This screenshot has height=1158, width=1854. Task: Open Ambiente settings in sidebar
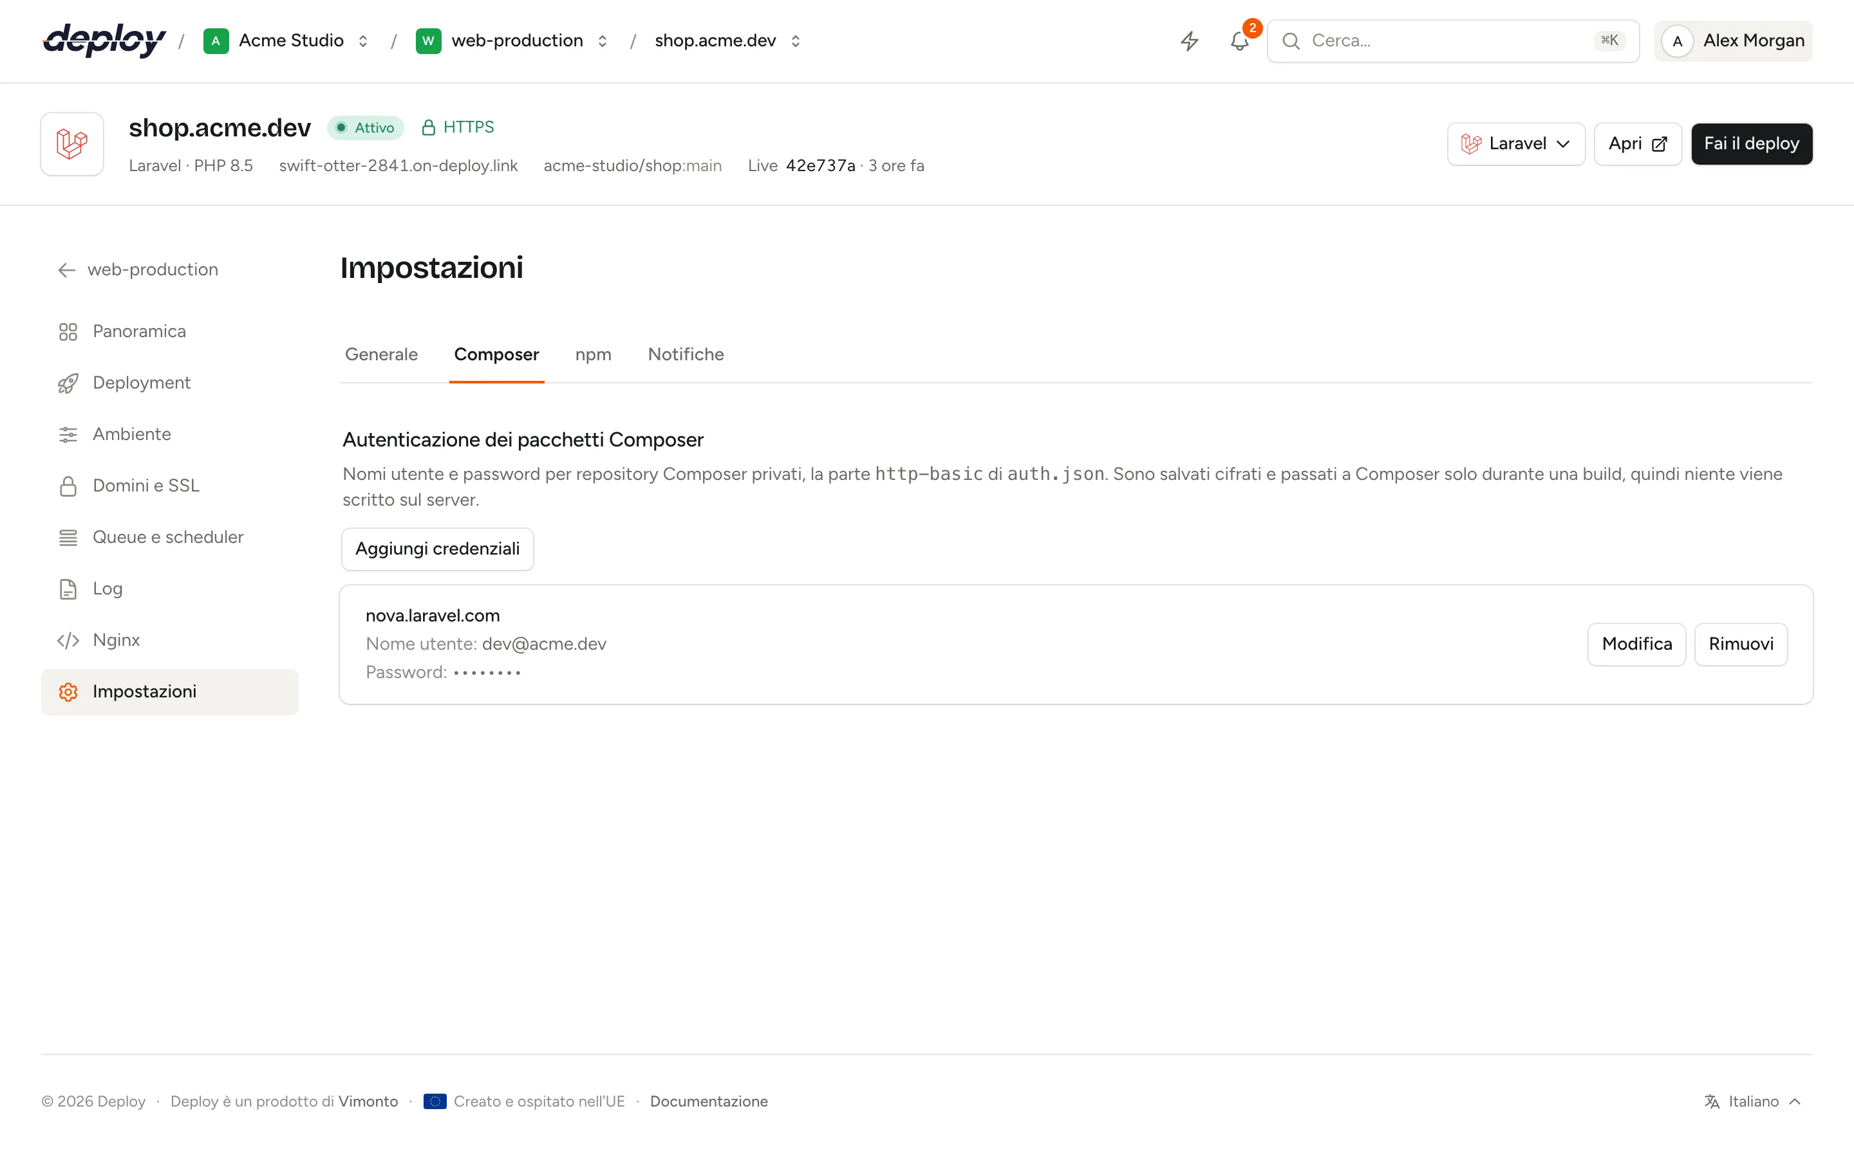click(x=169, y=434)
